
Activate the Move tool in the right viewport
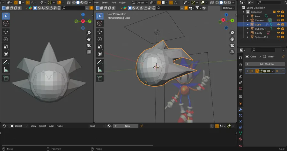100,32
